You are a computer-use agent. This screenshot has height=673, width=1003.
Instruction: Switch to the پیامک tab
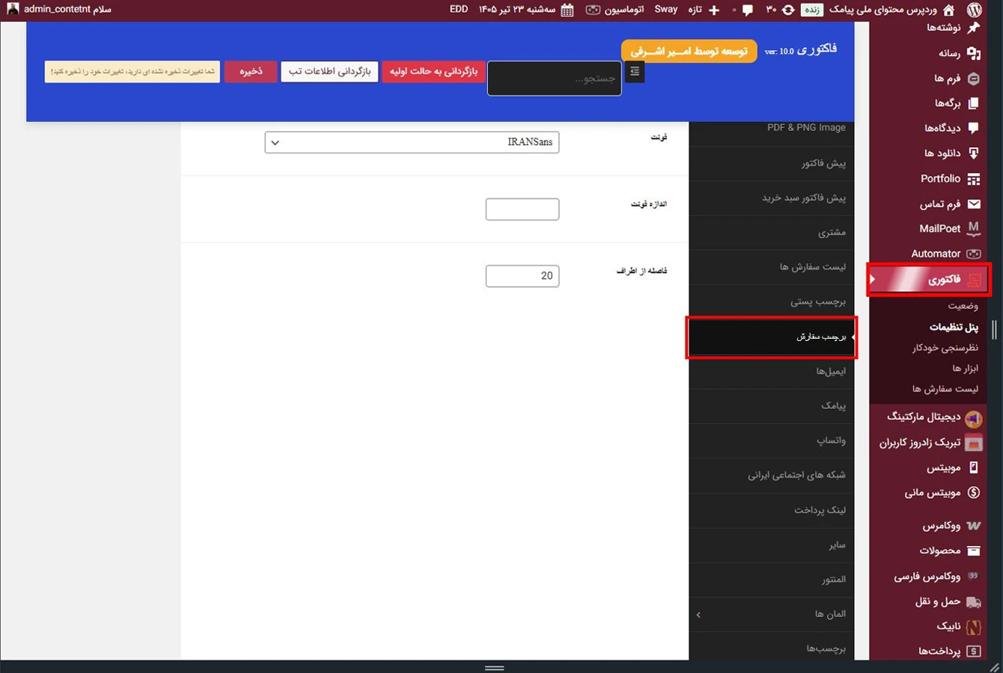[771, 405]
